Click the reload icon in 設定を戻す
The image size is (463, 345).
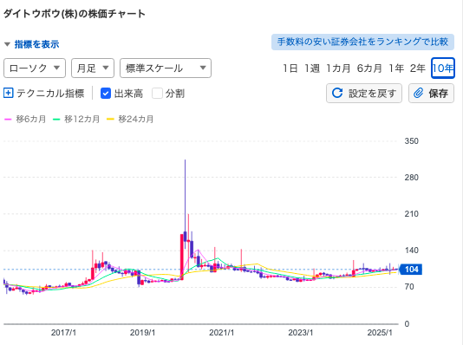337,93
